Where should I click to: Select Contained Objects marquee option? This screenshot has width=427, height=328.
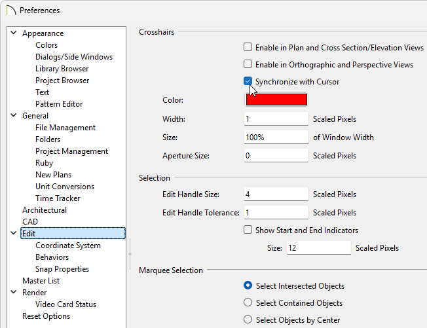tap(248, 302)
